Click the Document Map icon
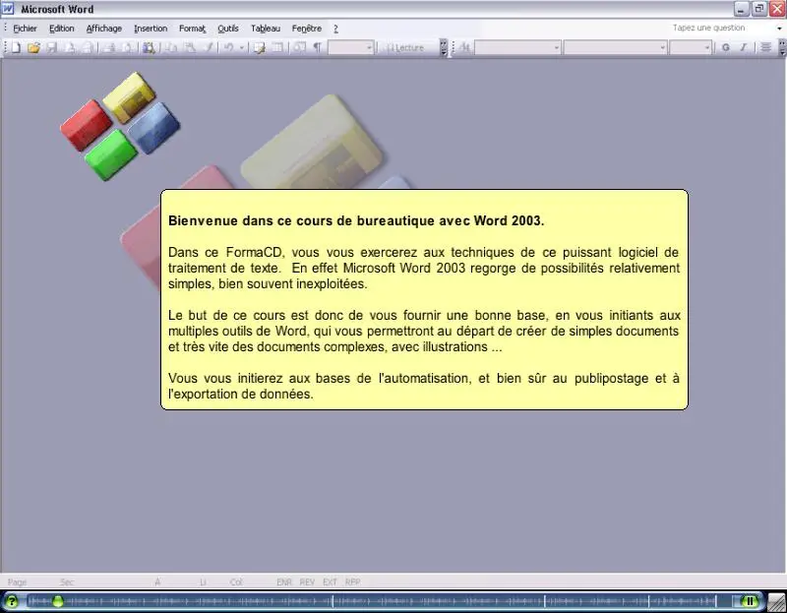This screenshot has width=787, height=613. click(300, 47)
